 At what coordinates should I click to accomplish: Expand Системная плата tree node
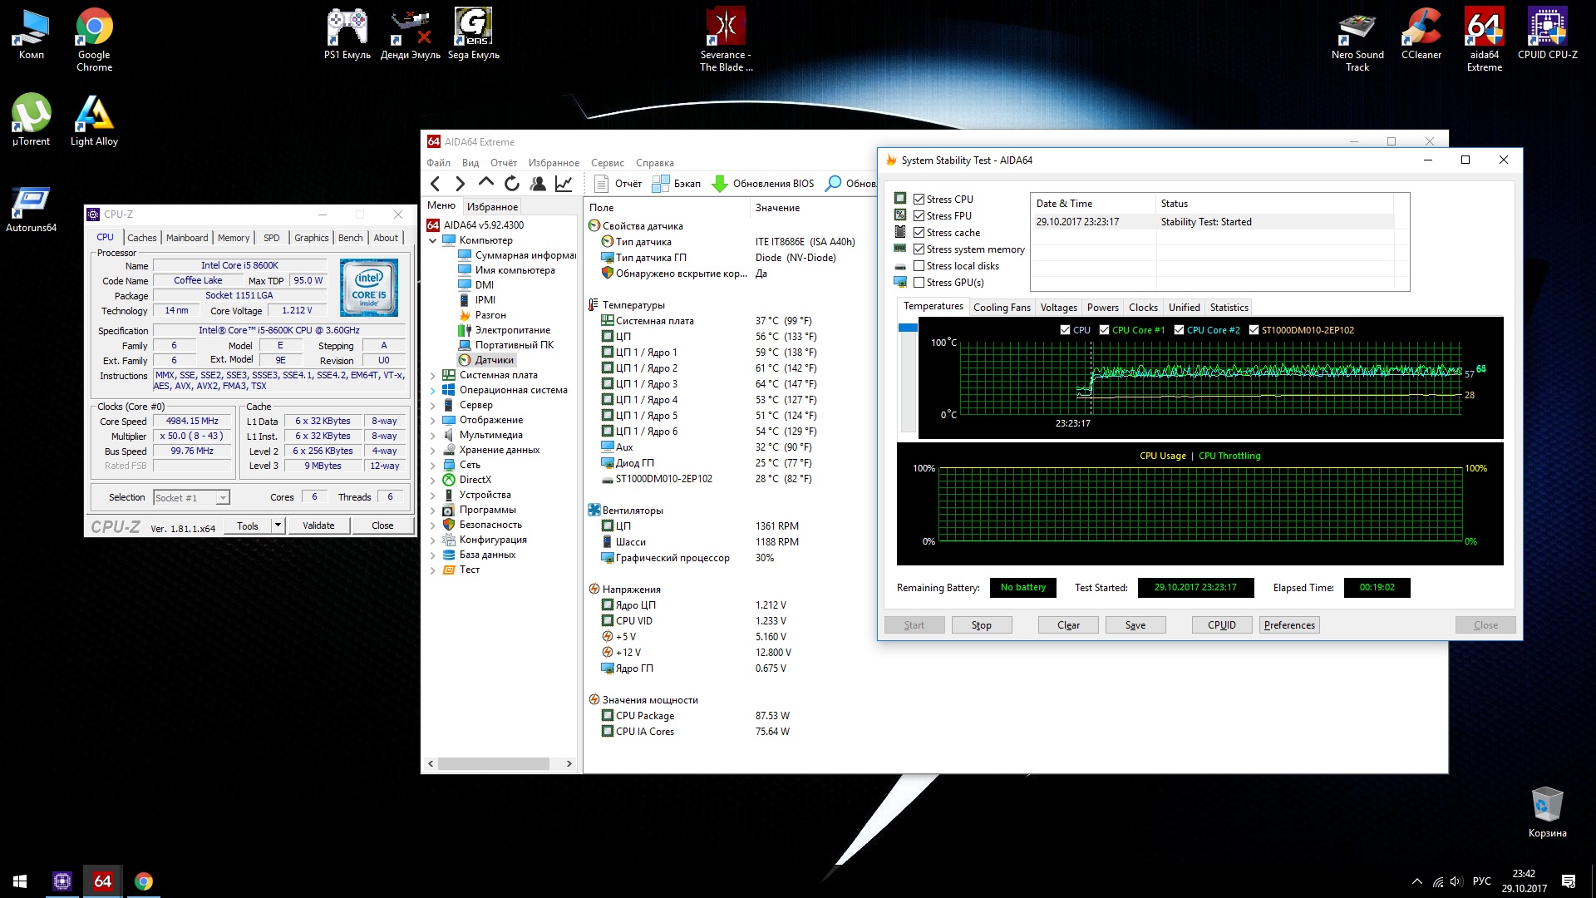pos(432,376)
